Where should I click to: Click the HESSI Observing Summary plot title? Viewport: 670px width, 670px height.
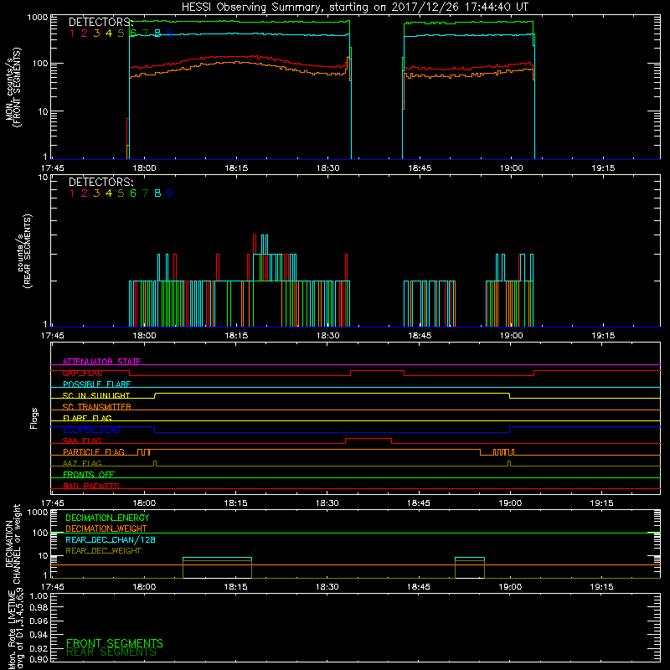(x=354, y=8)
